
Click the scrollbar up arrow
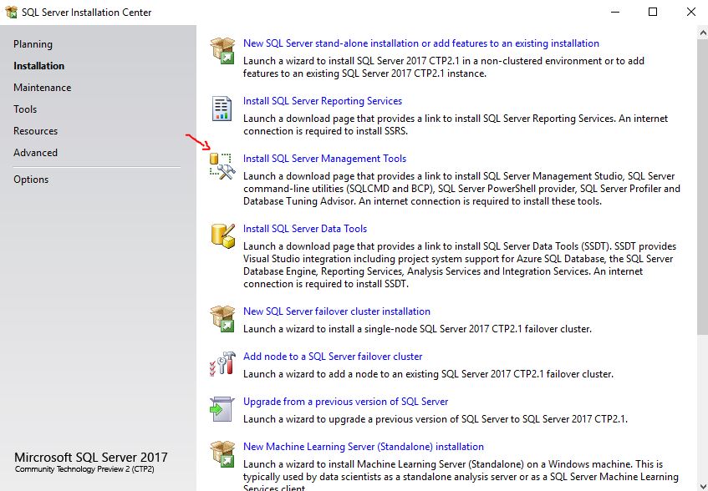703,33
